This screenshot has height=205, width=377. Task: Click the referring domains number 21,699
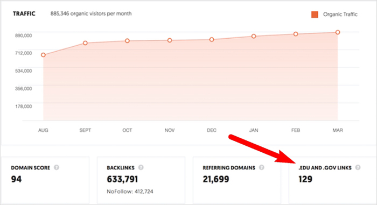click(215, 179)
